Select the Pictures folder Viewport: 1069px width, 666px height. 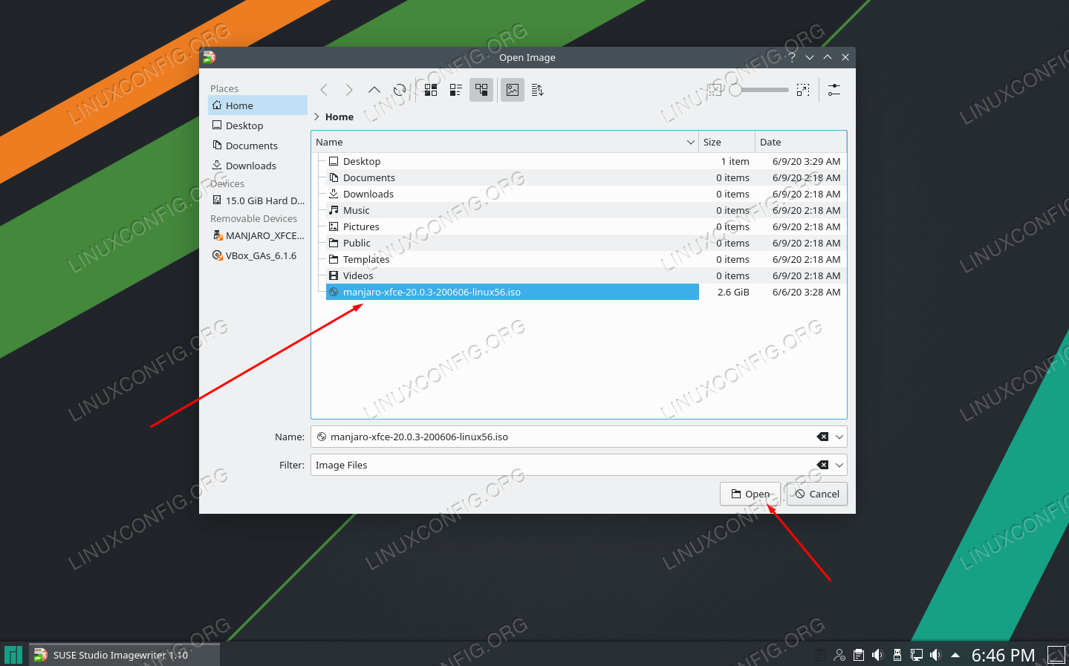tap(512, 226)
